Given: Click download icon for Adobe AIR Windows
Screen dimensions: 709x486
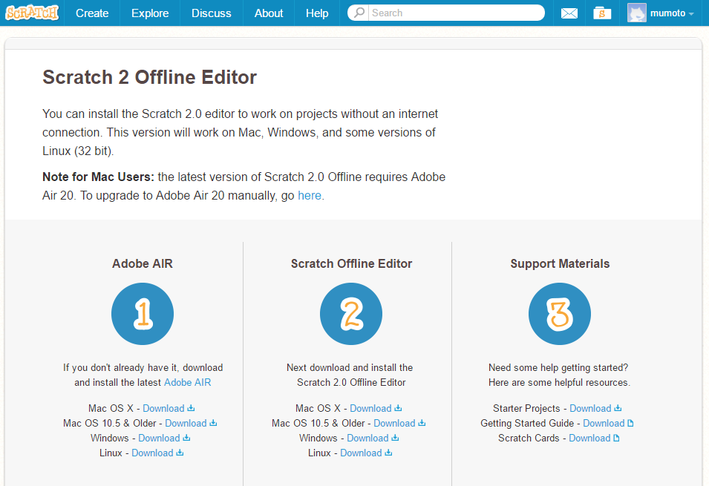Looking at the screenshot, I should 187,438.
